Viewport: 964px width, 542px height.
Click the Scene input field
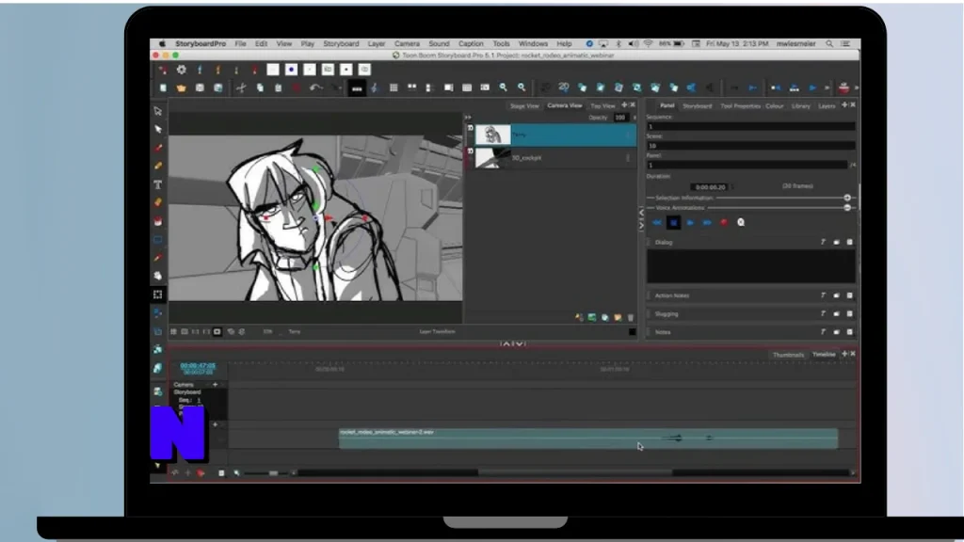[x=750, y=146]
